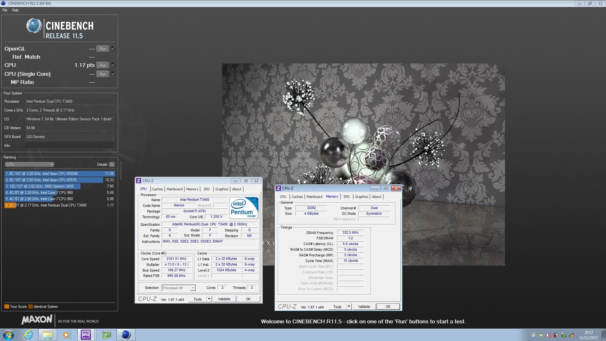606x341 pixels.
Task: Open the File menu
Action: [x=5, y=10]
